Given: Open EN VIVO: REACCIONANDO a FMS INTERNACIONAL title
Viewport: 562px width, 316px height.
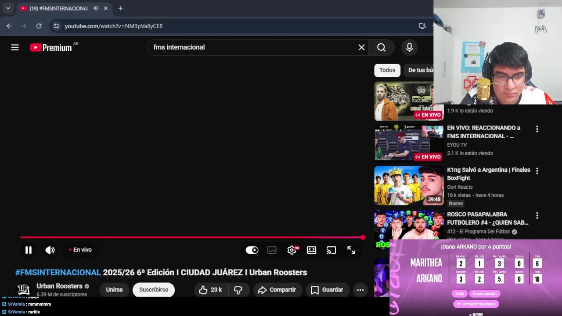Looking at the screenshot, I should (483, 132).
